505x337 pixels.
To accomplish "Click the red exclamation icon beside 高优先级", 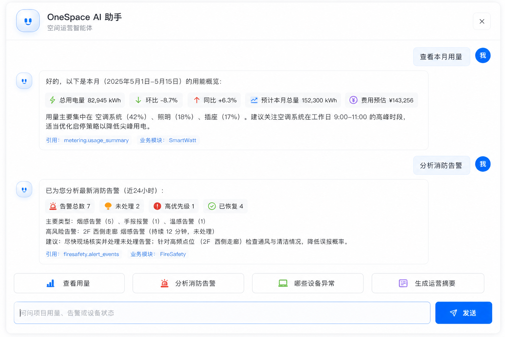I will tap(157, 206).
